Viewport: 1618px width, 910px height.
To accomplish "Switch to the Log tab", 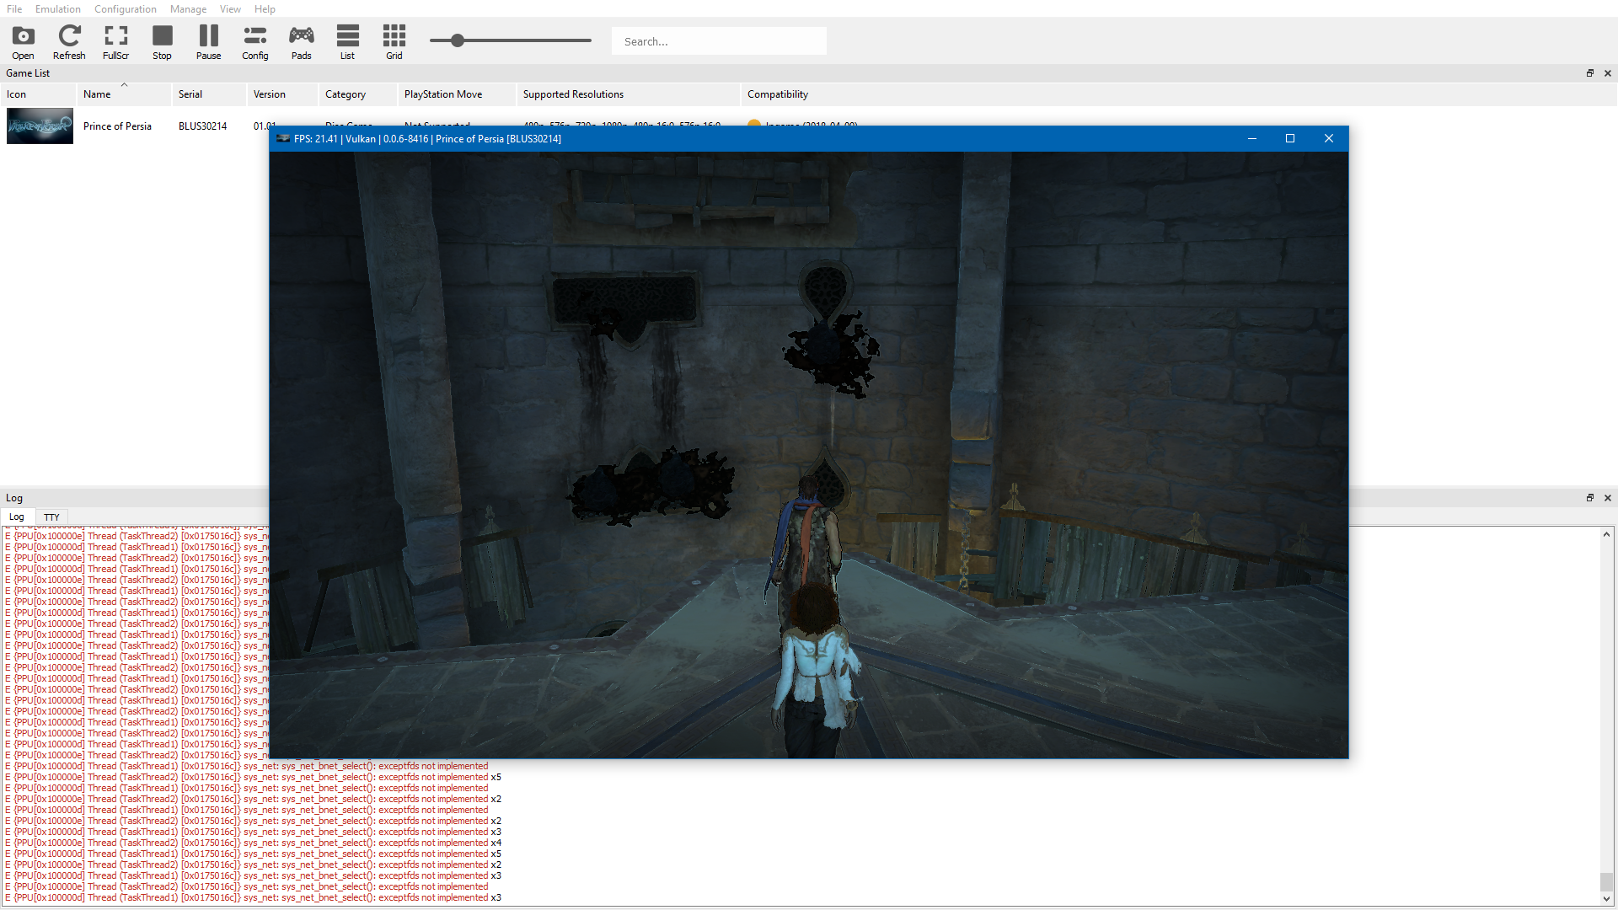I will (17, 517).
